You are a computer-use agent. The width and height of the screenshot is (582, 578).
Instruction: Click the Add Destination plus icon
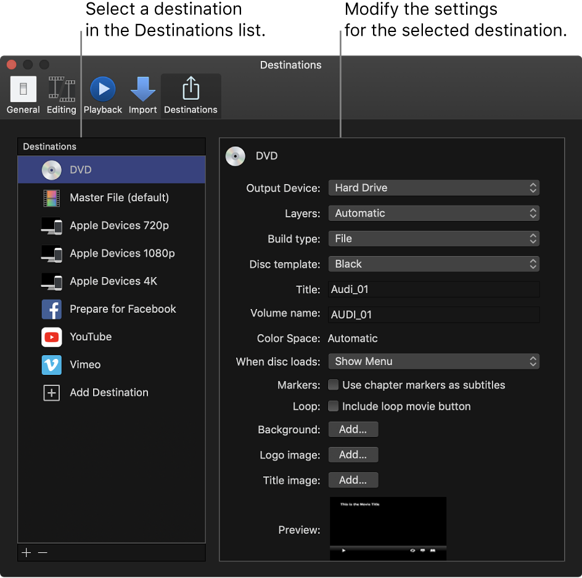[52, 393]
